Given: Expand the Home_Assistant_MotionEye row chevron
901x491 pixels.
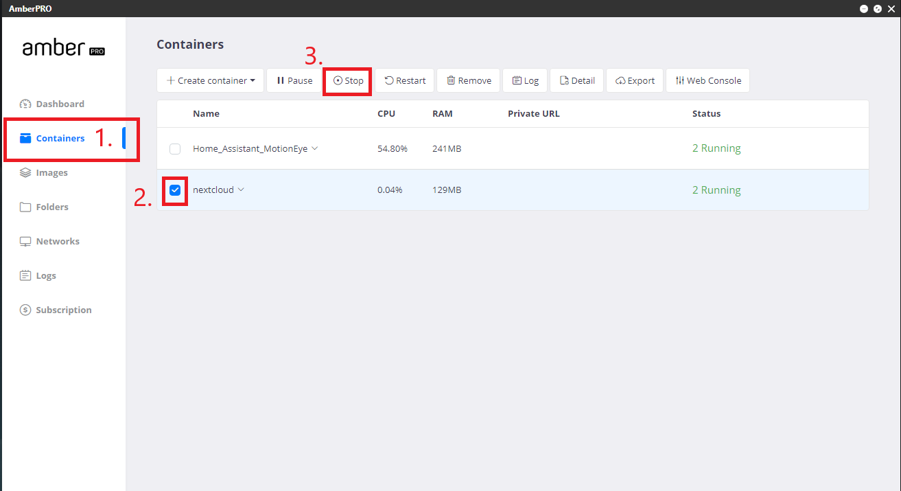Looking at the screenshot, I should 315,148.
